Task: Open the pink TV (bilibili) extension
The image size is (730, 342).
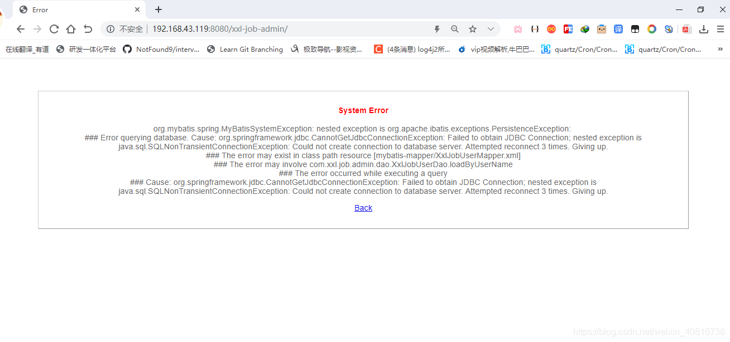Action: [x=518, y=29]
